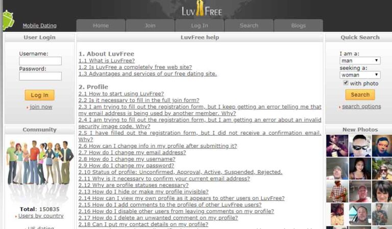Focus the Username input field
392x229 pixels.
40,61
